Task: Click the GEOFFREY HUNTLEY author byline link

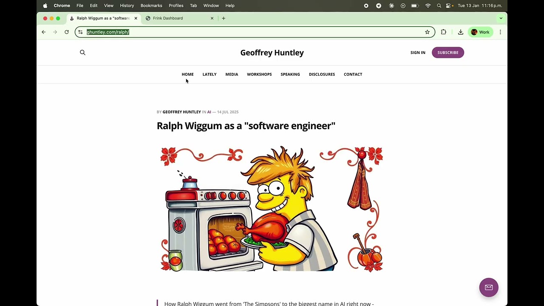Action: pyautogui.click(x=181, y=112)
